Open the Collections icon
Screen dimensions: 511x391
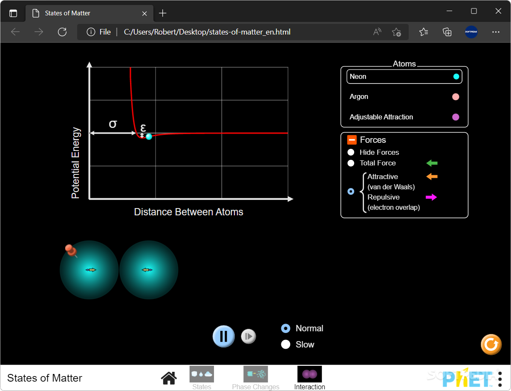[x=447, y=32]
